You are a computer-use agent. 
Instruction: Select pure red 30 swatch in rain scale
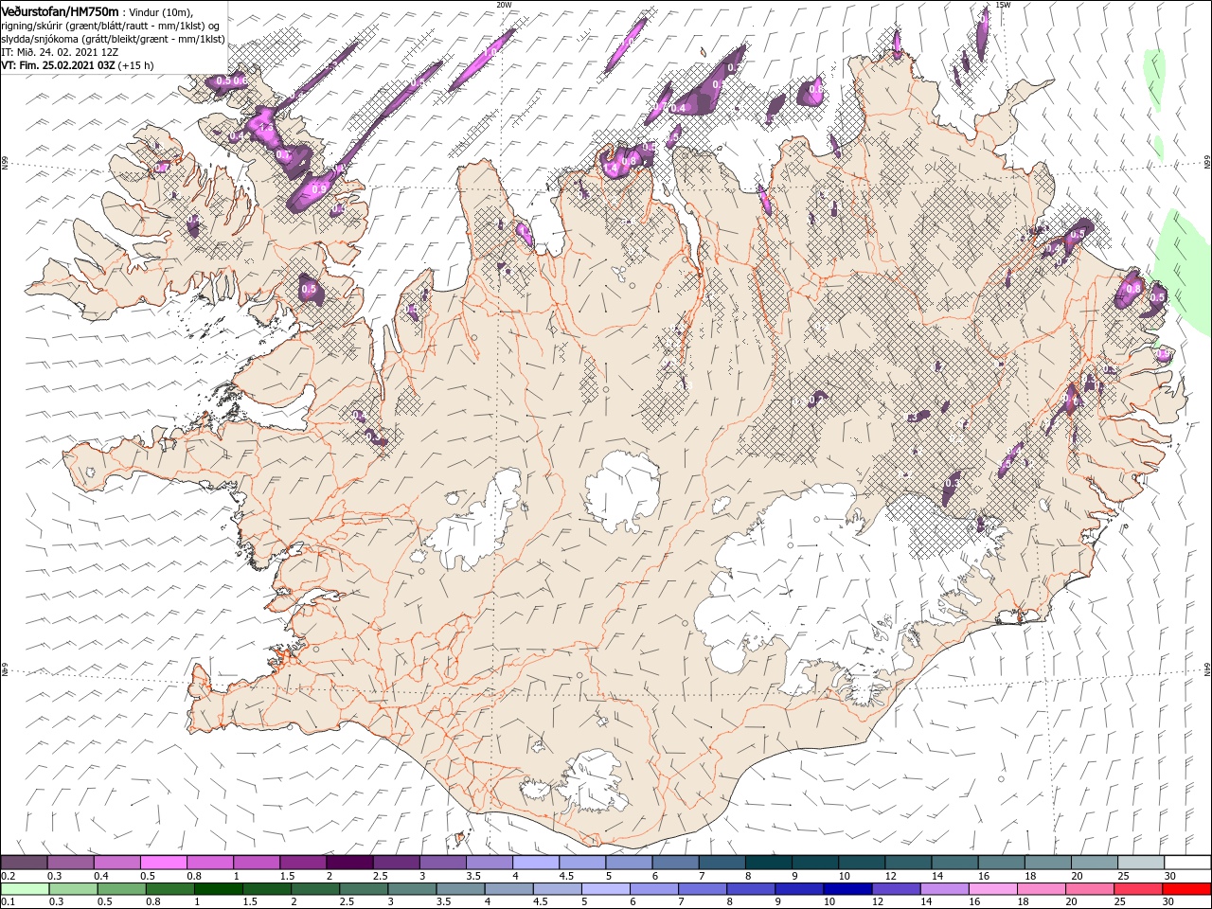point(1186,889)
